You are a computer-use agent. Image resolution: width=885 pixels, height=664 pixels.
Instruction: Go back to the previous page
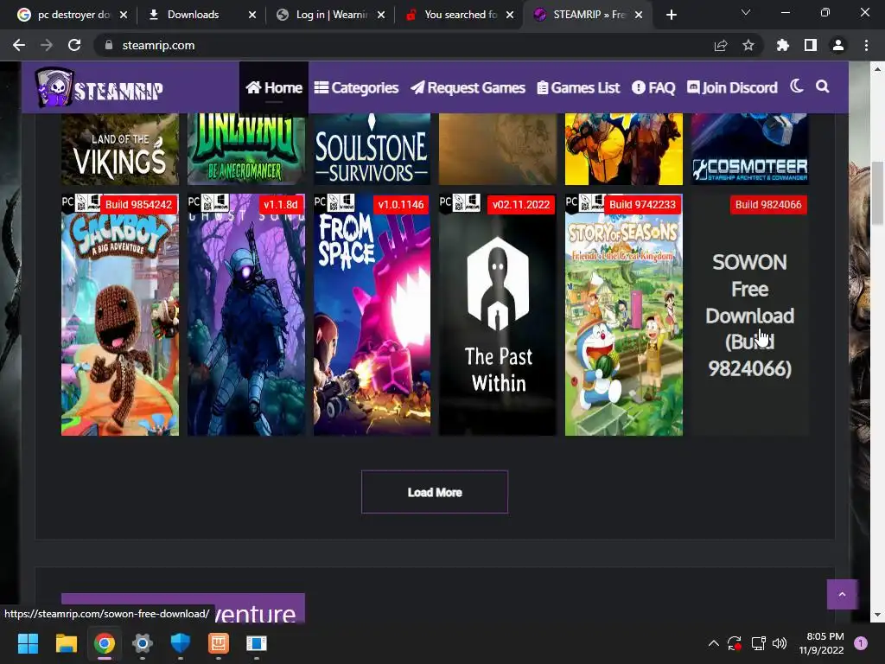pyautogui.click(x=19, y=45)
